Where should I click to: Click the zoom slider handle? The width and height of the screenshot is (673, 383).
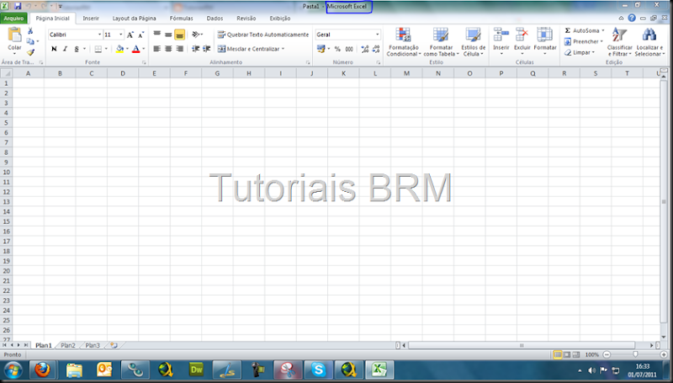pos(635,354)
